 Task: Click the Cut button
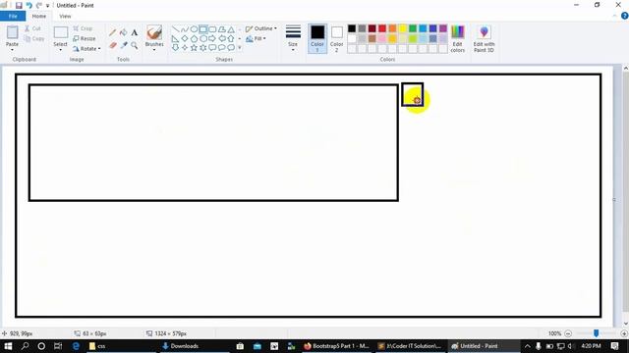(32, 28)
